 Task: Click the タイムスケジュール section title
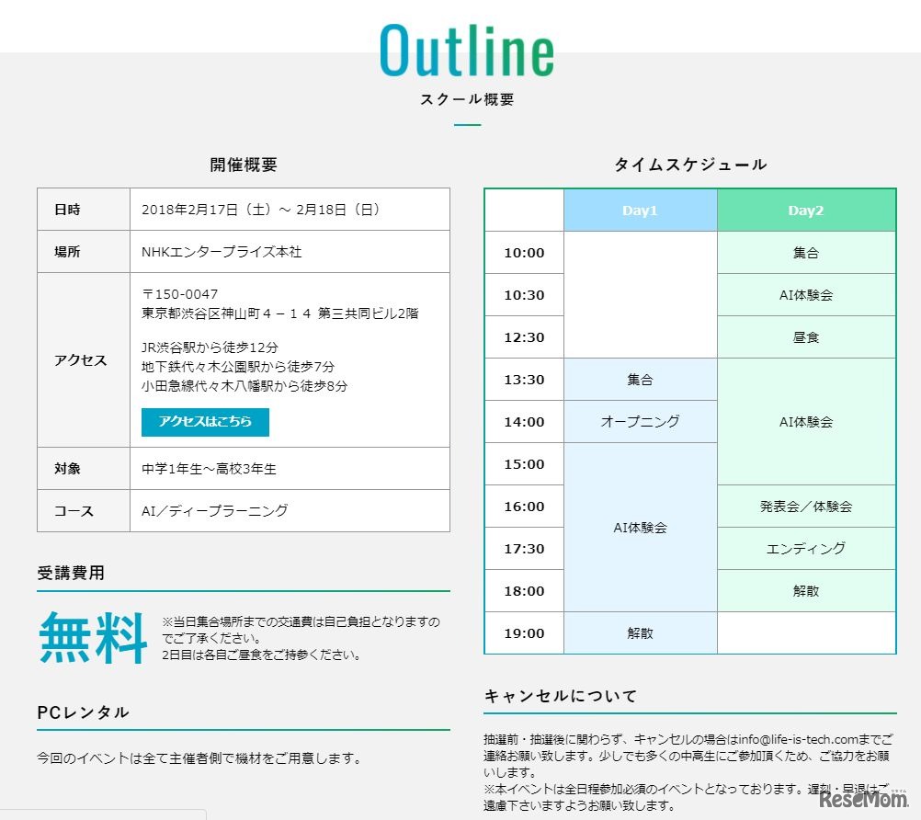691,165
